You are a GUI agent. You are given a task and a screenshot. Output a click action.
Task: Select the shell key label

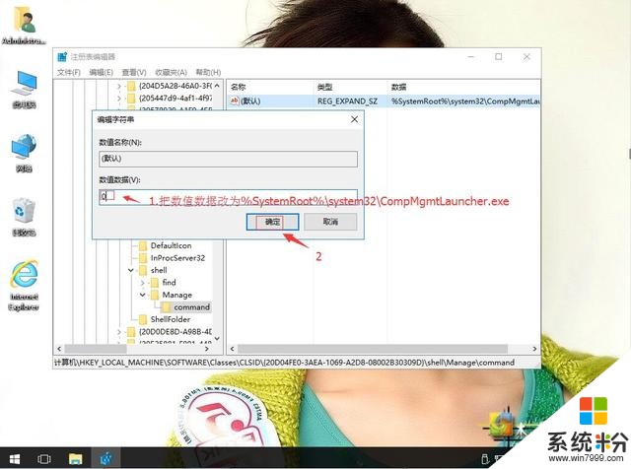159,270
